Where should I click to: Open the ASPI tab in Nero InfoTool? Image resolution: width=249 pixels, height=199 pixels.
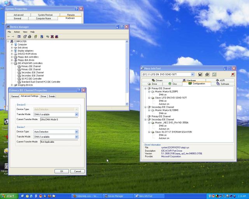click(220, 80)
